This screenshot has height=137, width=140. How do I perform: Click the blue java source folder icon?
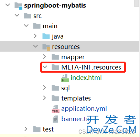point(46,36)
